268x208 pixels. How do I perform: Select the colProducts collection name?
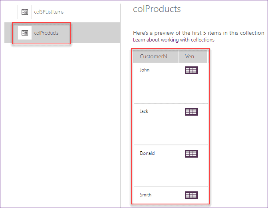tap(46, 33)
